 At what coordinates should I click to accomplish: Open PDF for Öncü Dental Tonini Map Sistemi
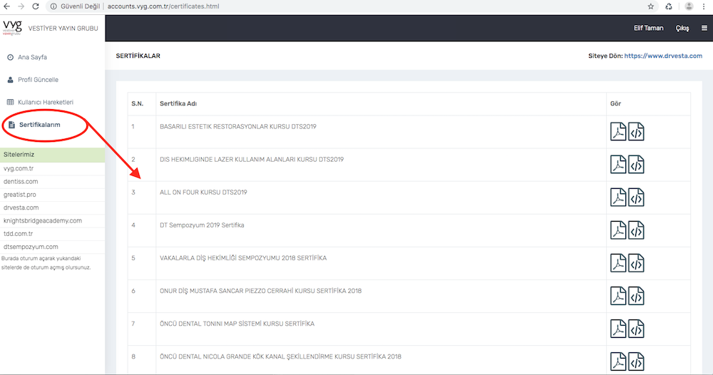[x=618, y=329]
